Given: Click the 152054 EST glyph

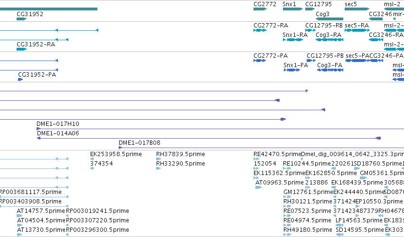Looking at the screenshot, I should [256, 168].
